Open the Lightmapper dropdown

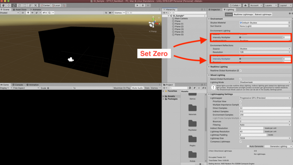pos(265,98)
